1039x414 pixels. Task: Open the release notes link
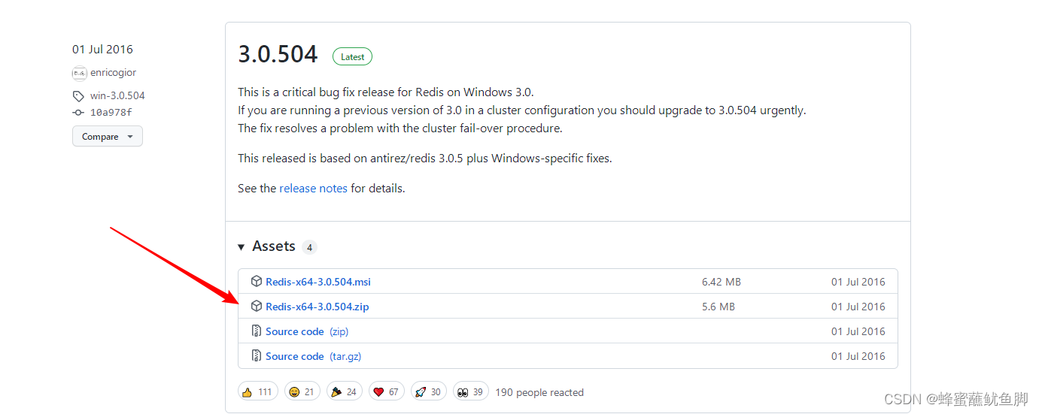coord(313,189)
